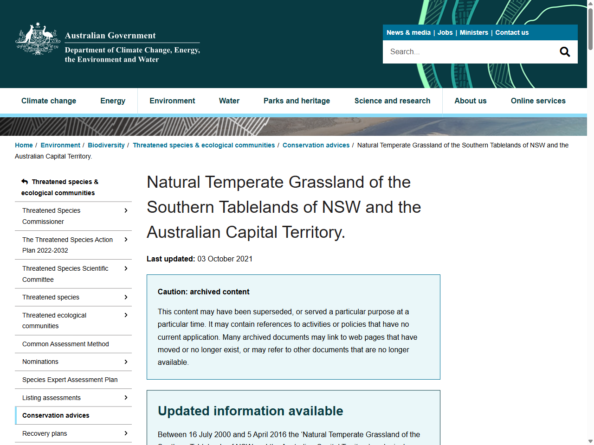Click the Contact us link
The image size is (594, 445).
click(x=512, y=32)
